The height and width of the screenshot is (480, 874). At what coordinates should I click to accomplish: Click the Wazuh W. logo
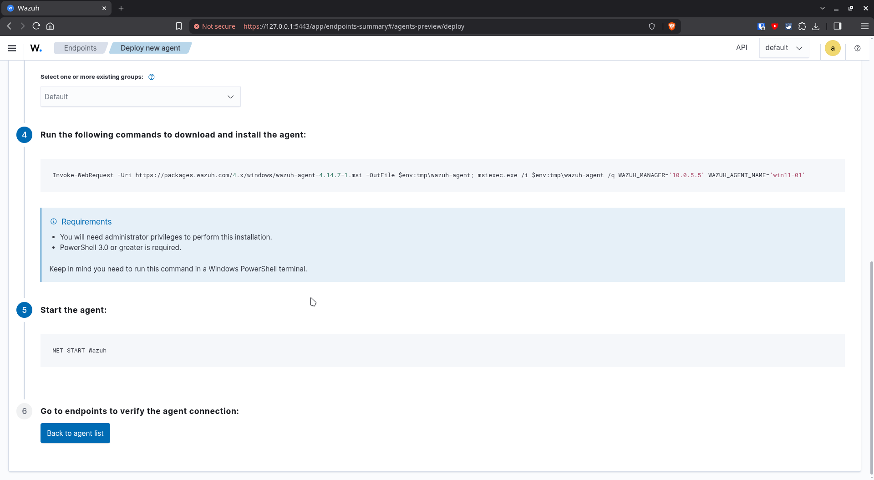tap(36, 48)
